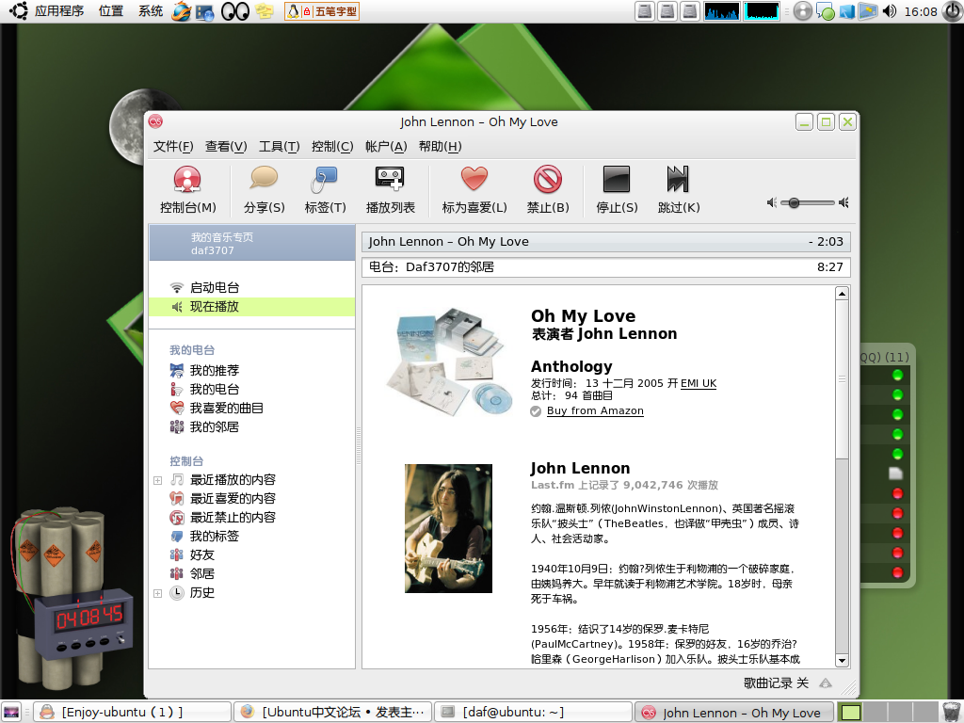The image size is (964, 723).
Task: Launch the web browser icon in top panel
Action: tap(182, 11)
